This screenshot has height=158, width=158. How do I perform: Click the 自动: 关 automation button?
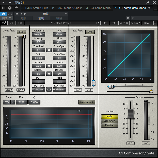[x=7, y=18]
